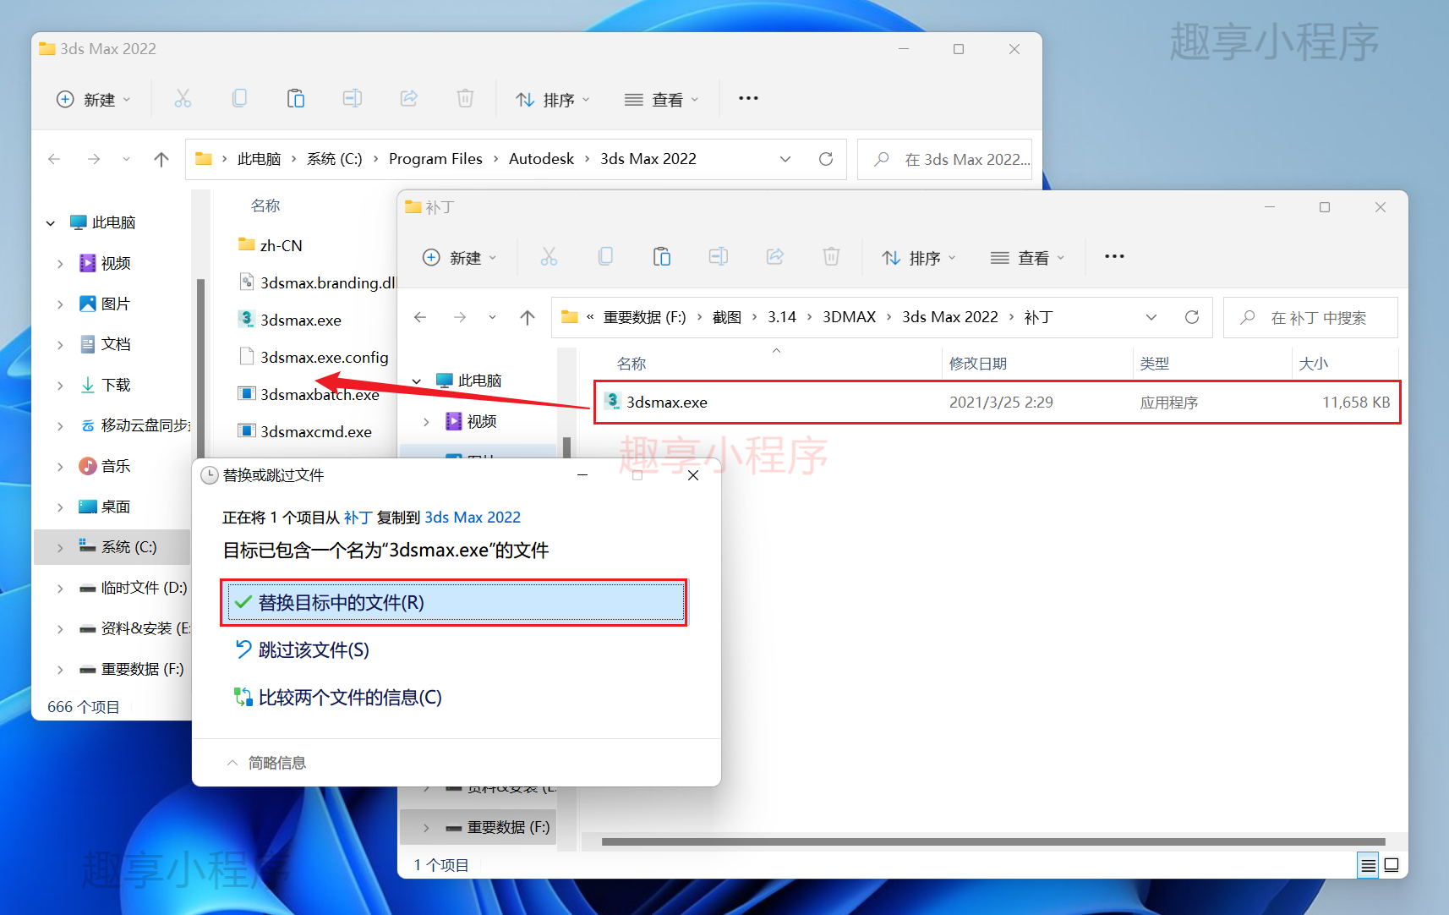1449x915 pixels.
Task: Choose 比较两个文件的信息(C) option
Action: coord(338,697)
